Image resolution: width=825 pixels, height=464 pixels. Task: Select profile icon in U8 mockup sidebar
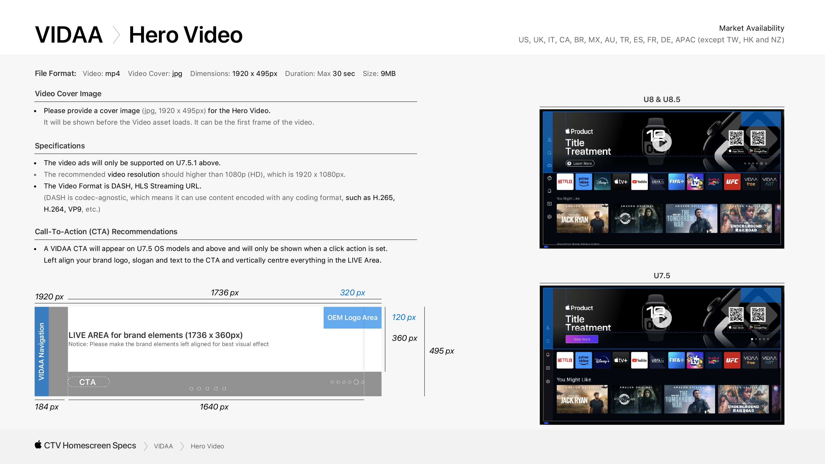[549, 140]
